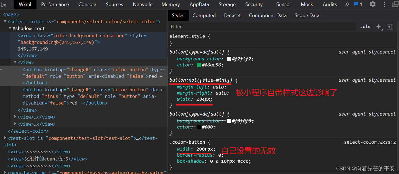Open DevTools settings gear
Viewport: 399px width, 174px height.
[x=373, y=4]
